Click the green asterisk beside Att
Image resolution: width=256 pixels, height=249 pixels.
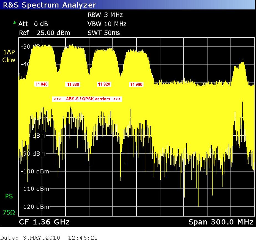click(x=15, y=24)
